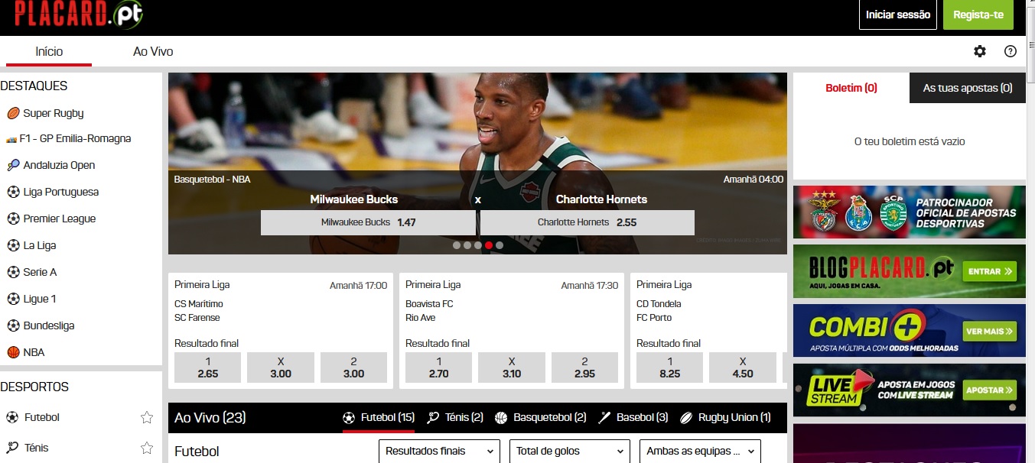Open the Total de golos dropdown
This screenshot has height=463, width=1035.
[570, 452]
